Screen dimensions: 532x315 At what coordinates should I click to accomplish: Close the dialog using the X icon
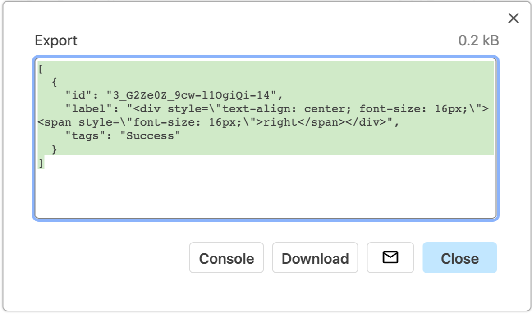point(514,18)
